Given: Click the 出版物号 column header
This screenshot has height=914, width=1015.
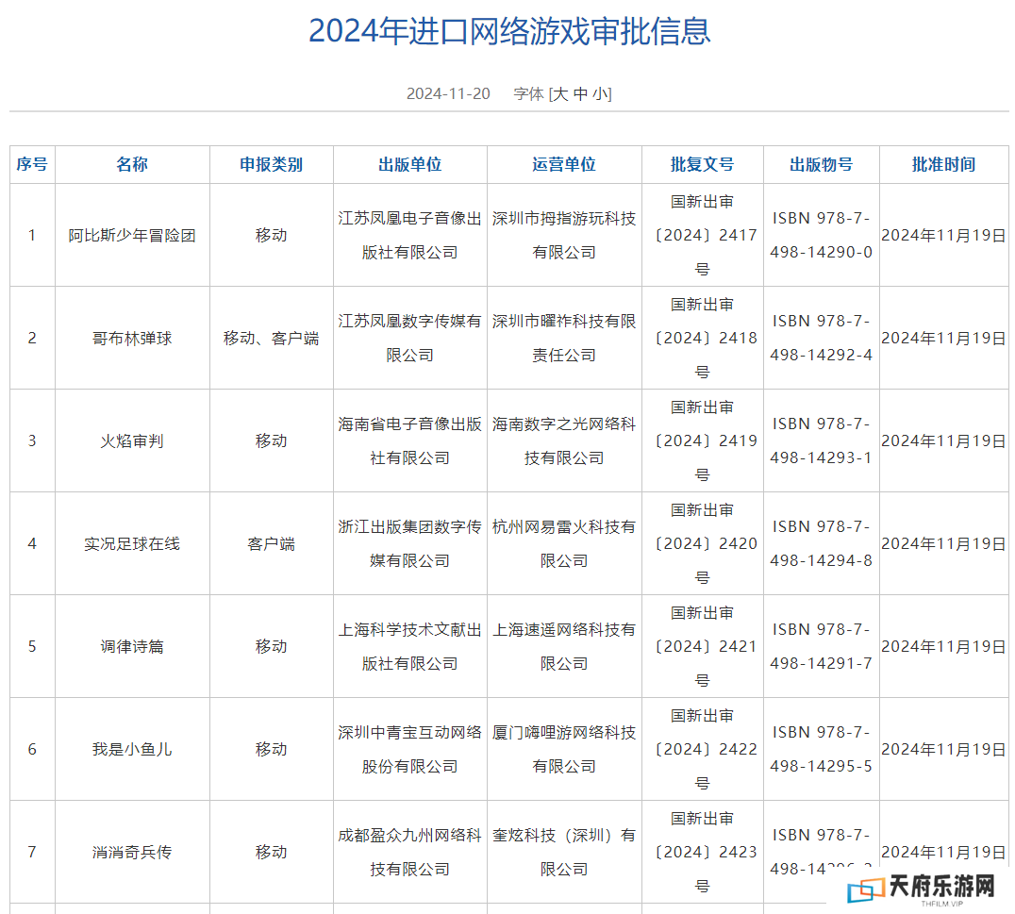Looking at the screenshot, I should pyautogui.click(x=821, y=164).
